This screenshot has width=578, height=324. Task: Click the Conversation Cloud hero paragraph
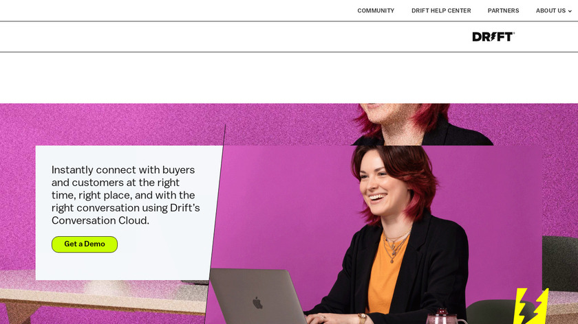(126, 195)
